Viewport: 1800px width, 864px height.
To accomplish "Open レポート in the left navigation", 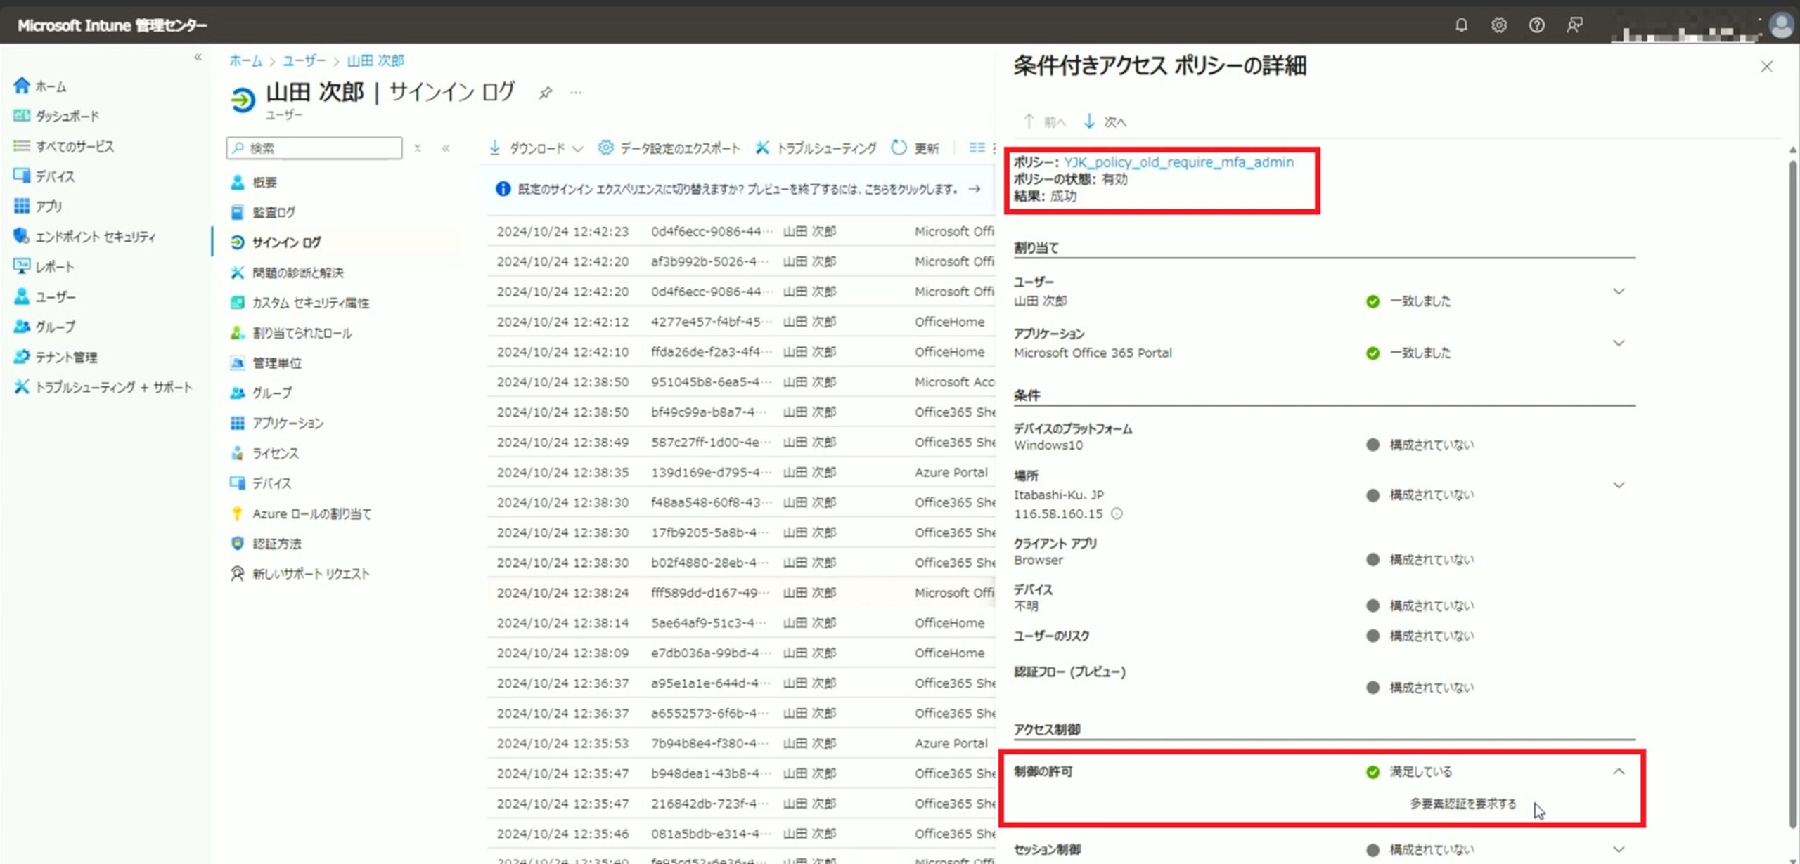I will tap(44, 267).
